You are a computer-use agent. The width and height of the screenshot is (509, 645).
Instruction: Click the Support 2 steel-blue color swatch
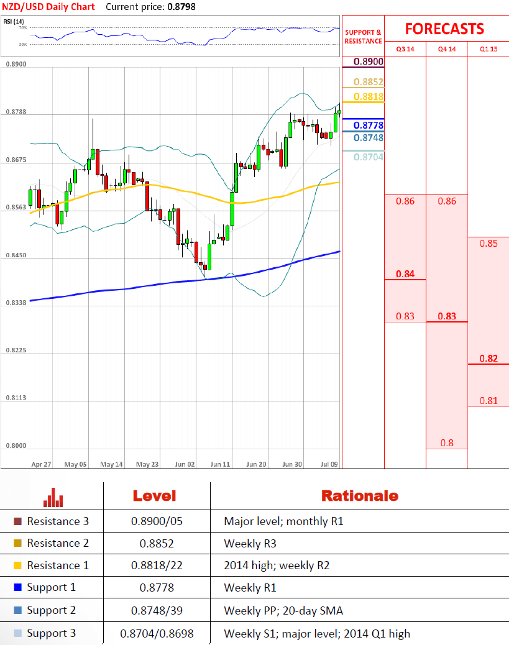(x=17, y=610)
